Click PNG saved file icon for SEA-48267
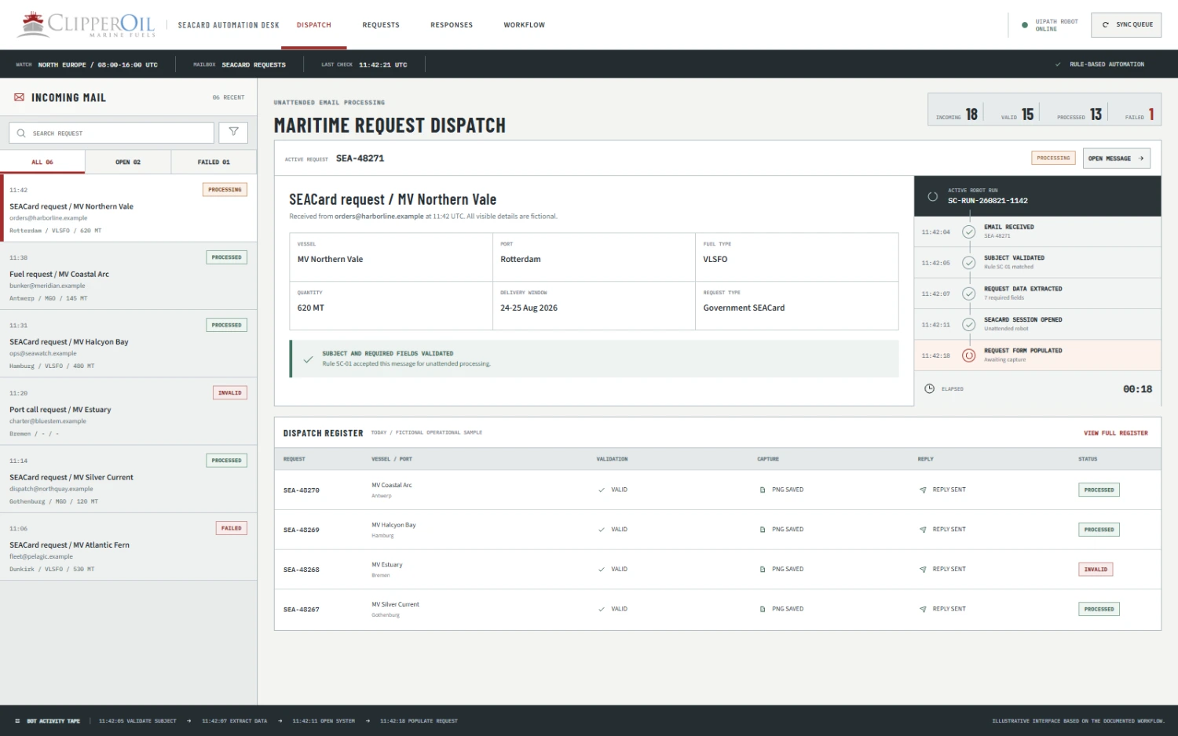The height and width of the screenshot is (736, 1178). click(x=763, y=609)
